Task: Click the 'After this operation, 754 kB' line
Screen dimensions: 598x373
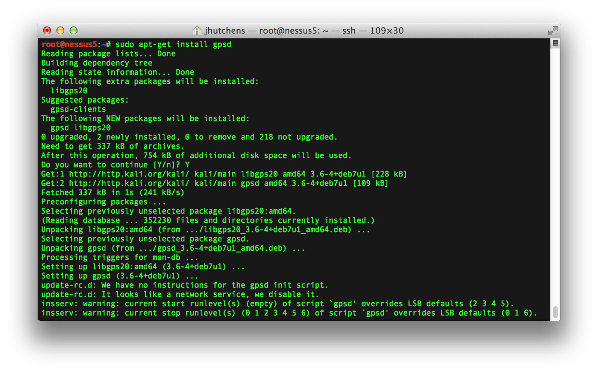Action: (x=197, y=156)
